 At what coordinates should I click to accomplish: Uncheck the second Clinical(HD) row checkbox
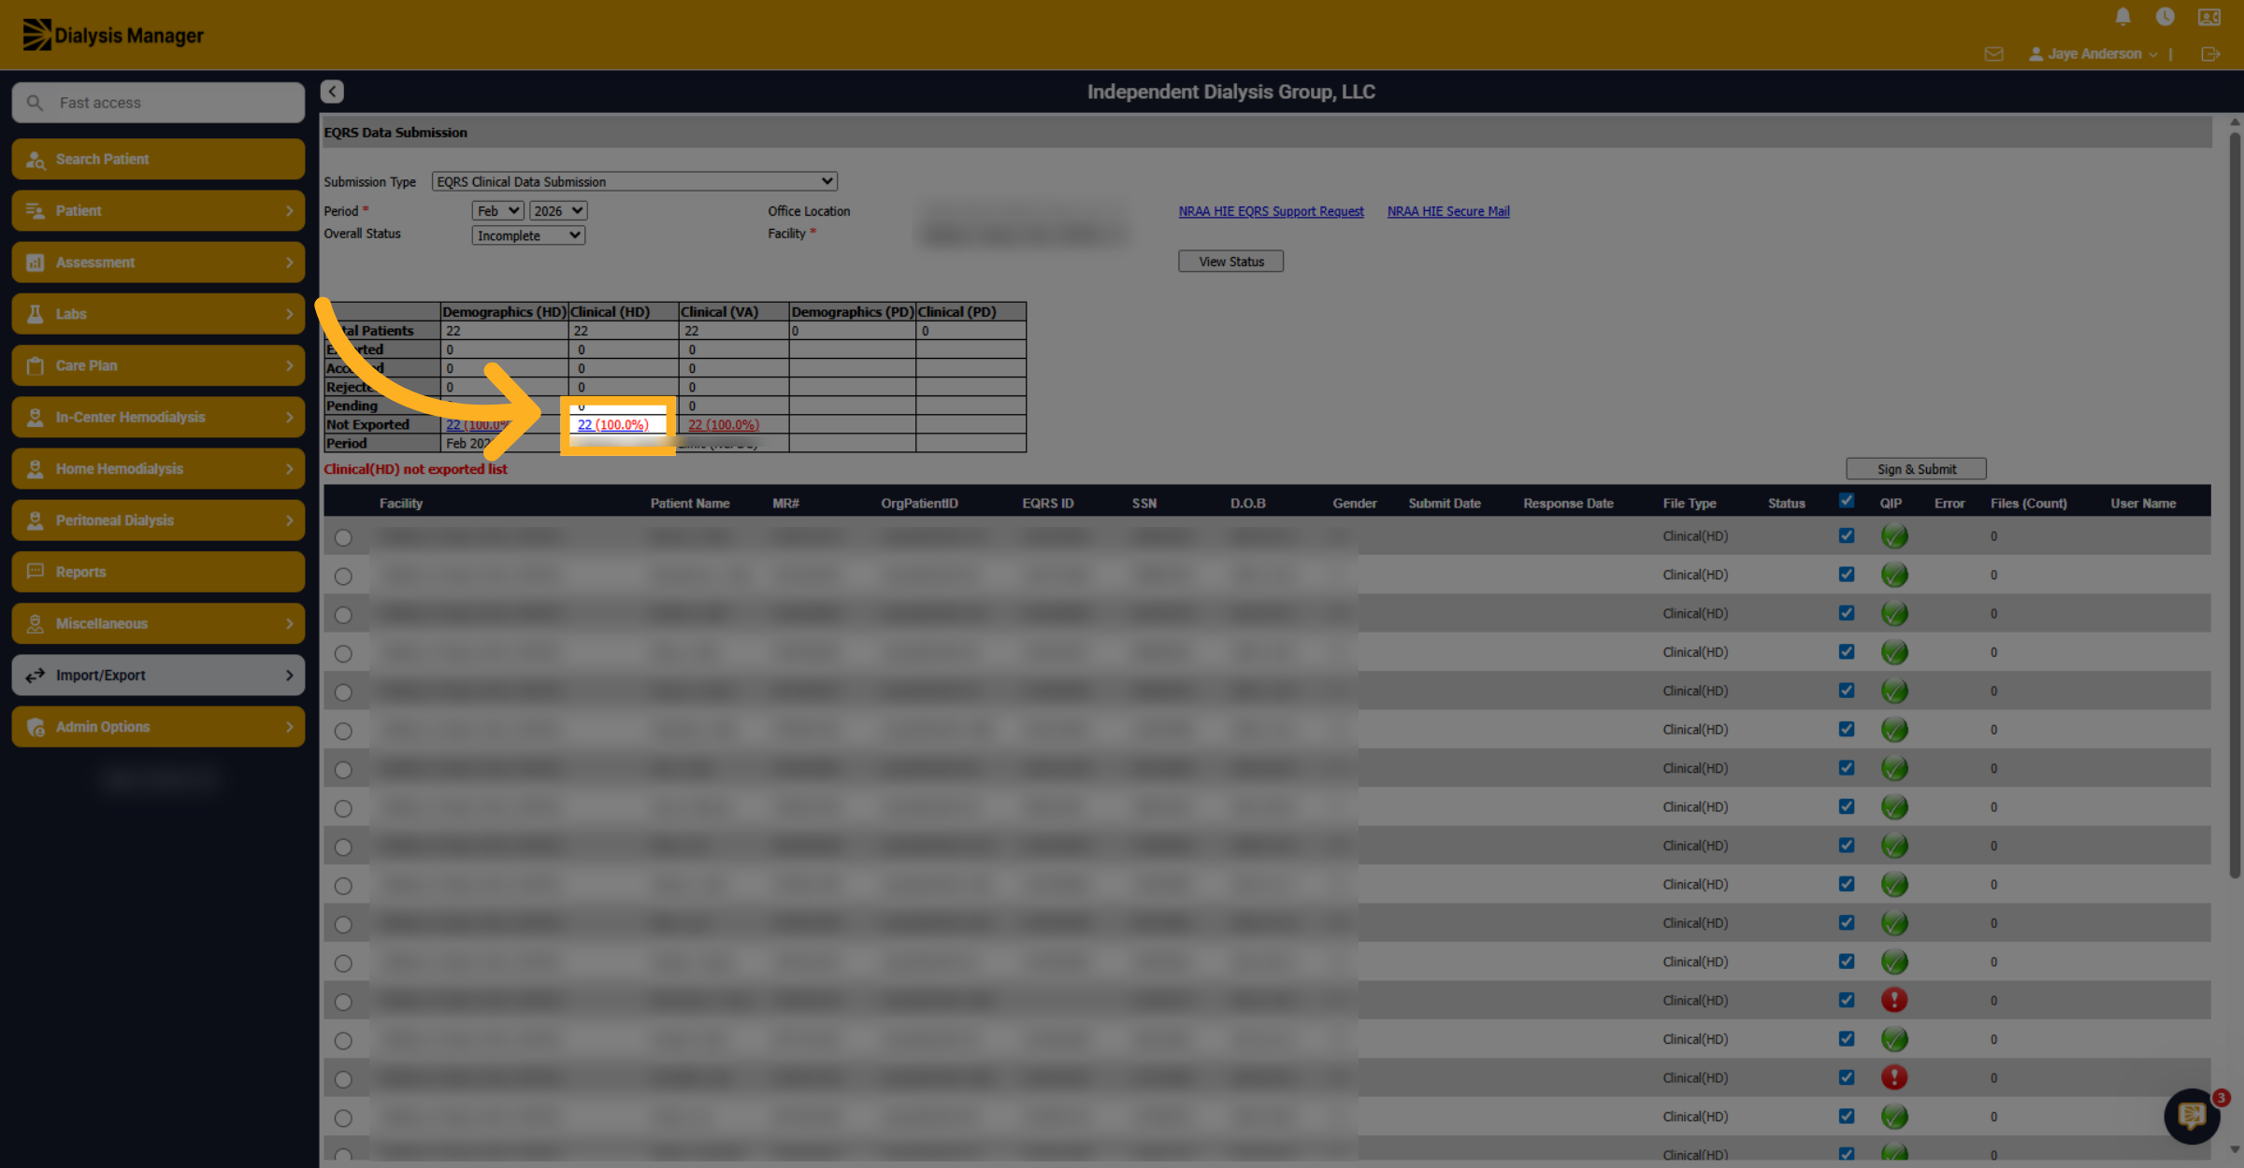point(1847,574)
